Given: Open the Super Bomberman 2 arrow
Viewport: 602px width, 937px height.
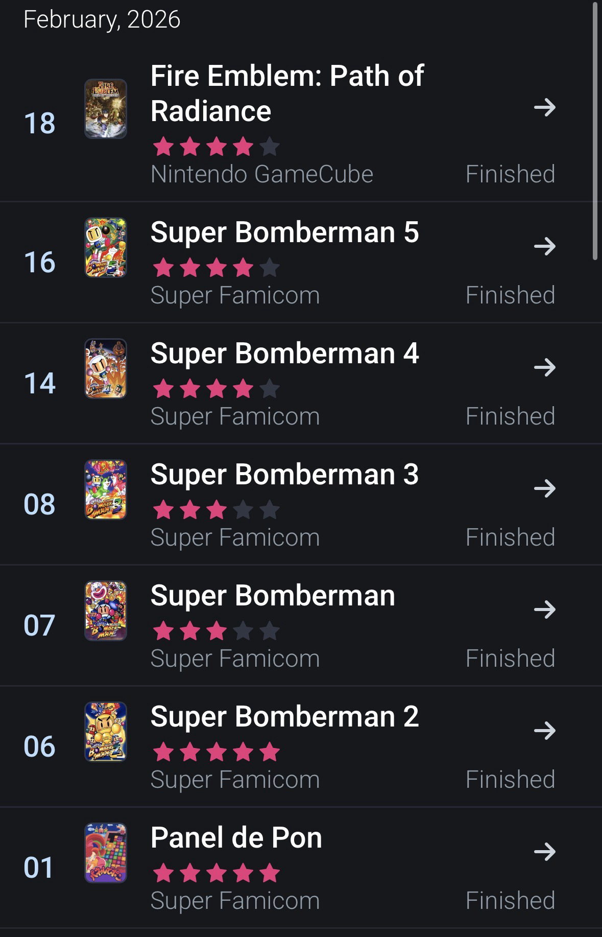Looking at the screenshot, I should (544, 731).
